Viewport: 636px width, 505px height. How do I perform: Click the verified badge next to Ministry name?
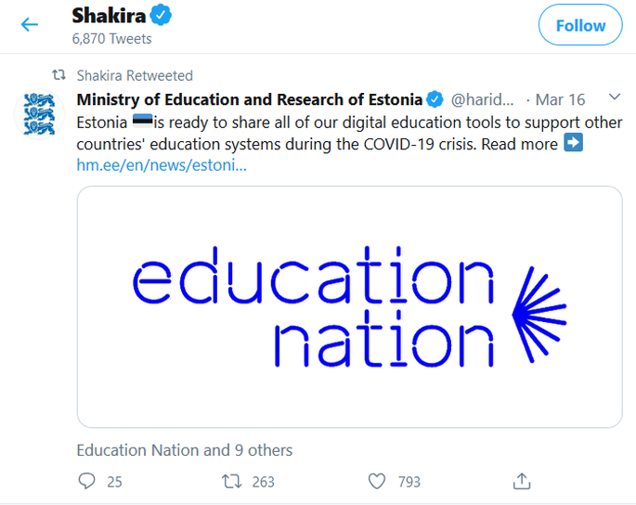435,99
